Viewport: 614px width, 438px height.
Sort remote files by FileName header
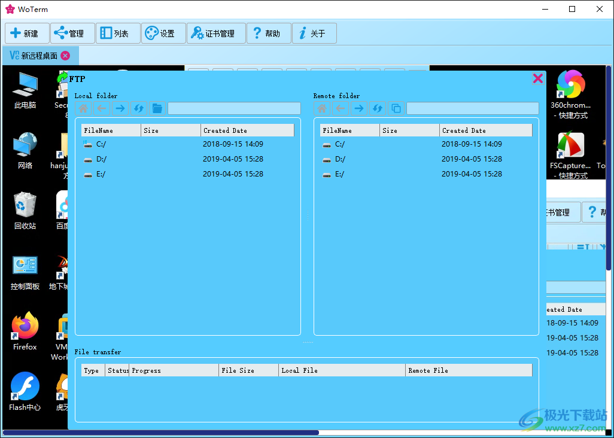click(350, 130)
